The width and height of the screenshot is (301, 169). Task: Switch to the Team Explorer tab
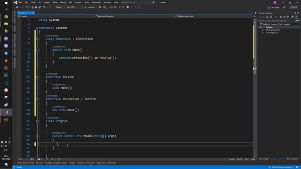pos(292,159)
